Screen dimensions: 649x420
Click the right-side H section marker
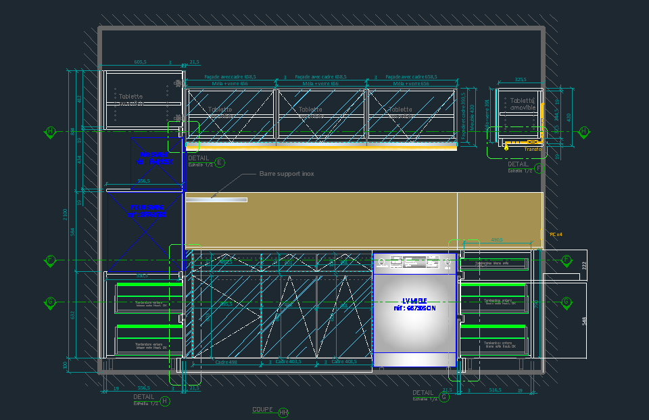tap(584, 131)
